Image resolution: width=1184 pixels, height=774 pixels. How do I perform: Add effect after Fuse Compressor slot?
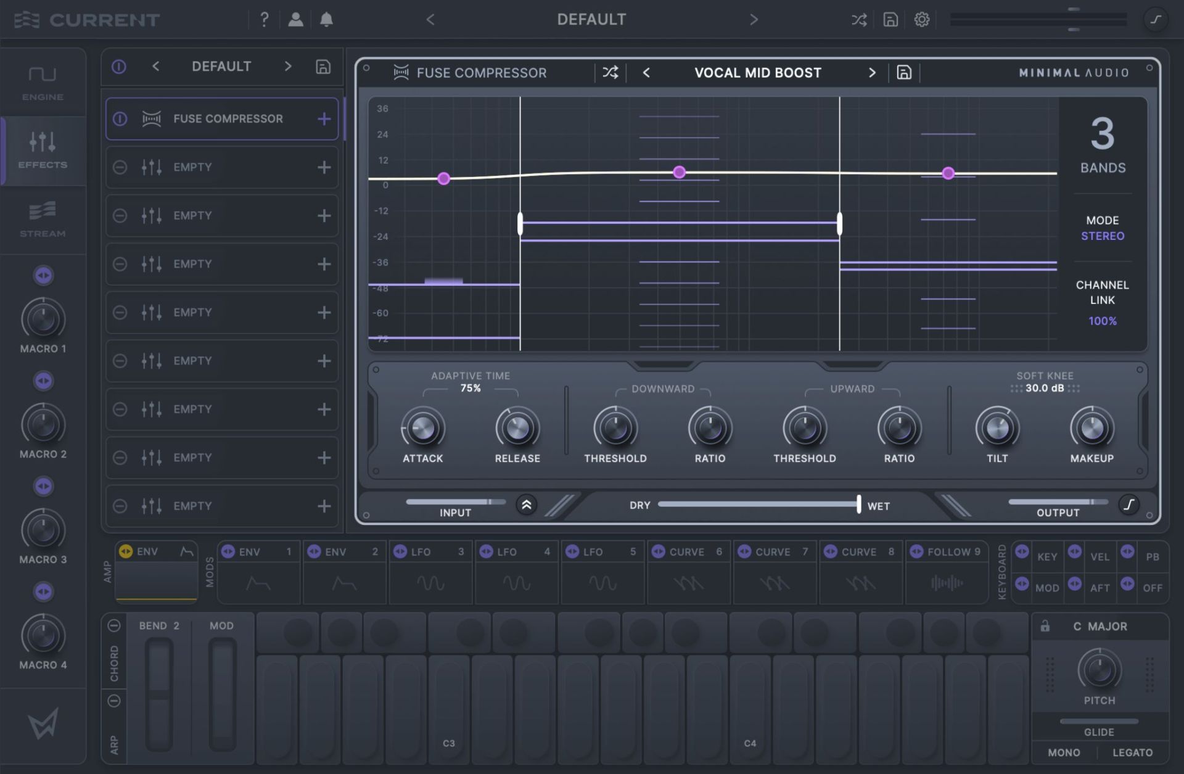324,118
